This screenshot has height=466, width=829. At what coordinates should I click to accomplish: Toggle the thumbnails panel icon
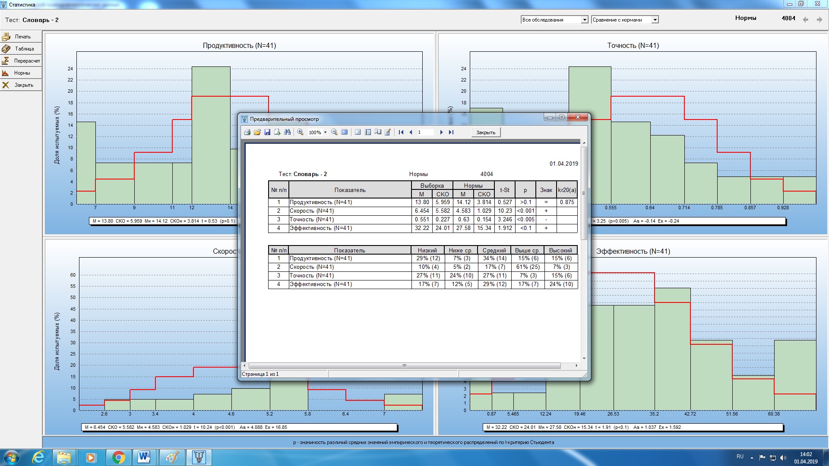point(368,132)
